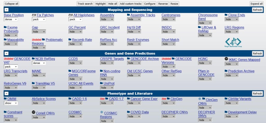Collapse the Mapping and Sequencing section

(x=6, y=10)
